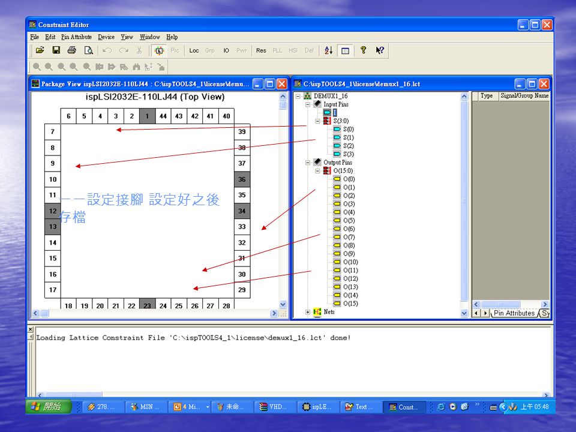Expand the Nets tree node
This screenshot has height=432, width=576.
click(x=308, y=312)
